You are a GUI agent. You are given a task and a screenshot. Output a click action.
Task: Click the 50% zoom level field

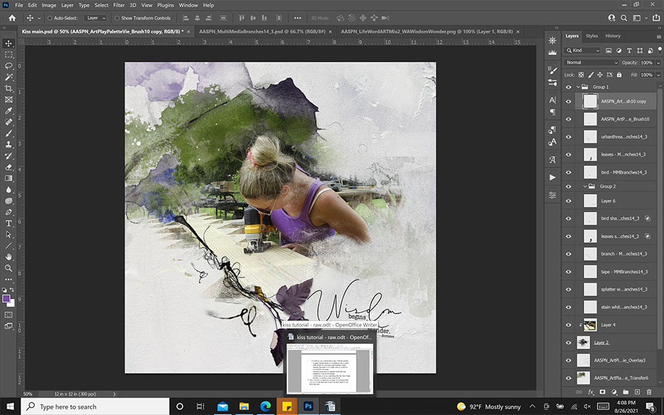click(x=28, y=394)
